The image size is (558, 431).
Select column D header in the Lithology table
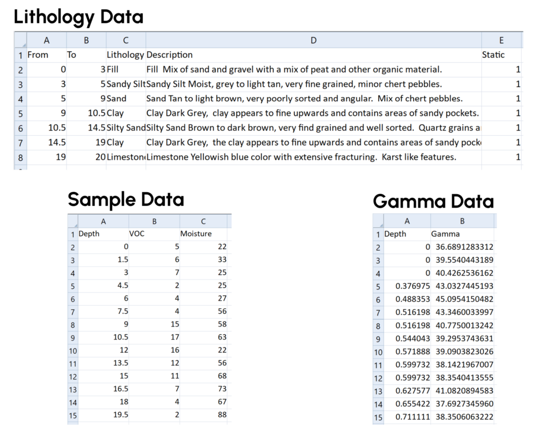tap(313, 40)
